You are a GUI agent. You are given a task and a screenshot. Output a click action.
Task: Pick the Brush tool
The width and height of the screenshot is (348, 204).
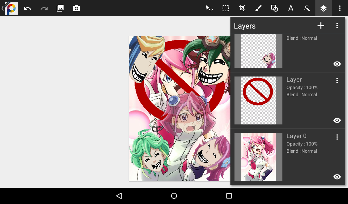(x=258, y=8)
